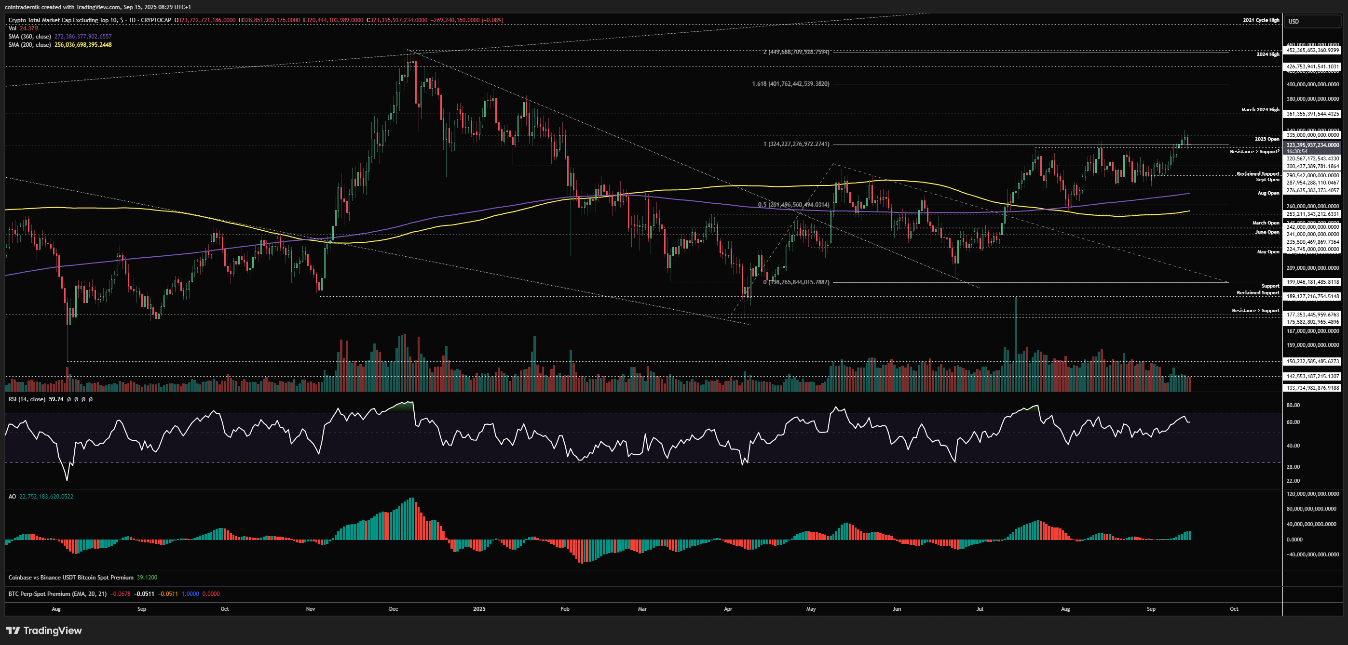The width and height of the screenshot is (1348, 645).
Task: Click price label 199,046,181,485.8118
Action: pos(1313,282)
